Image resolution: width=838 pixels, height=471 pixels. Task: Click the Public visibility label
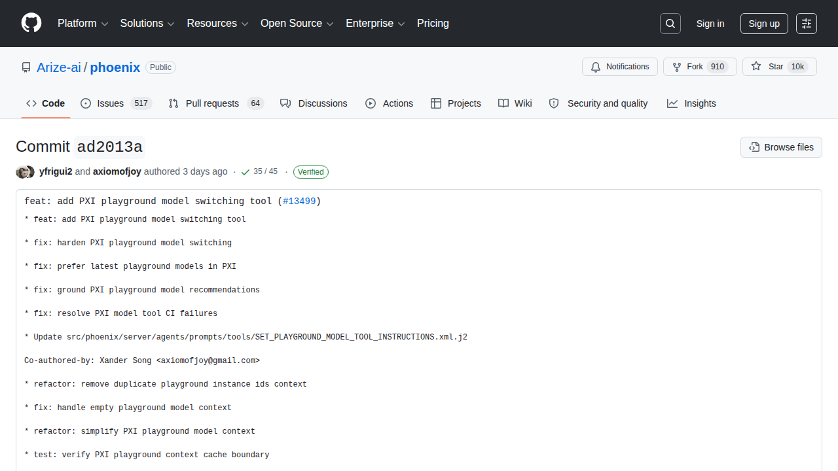click(160, 67)
